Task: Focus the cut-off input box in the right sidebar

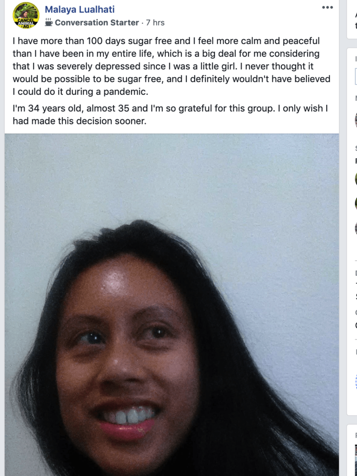Action: pyautogui.click(x=356, y=77)
